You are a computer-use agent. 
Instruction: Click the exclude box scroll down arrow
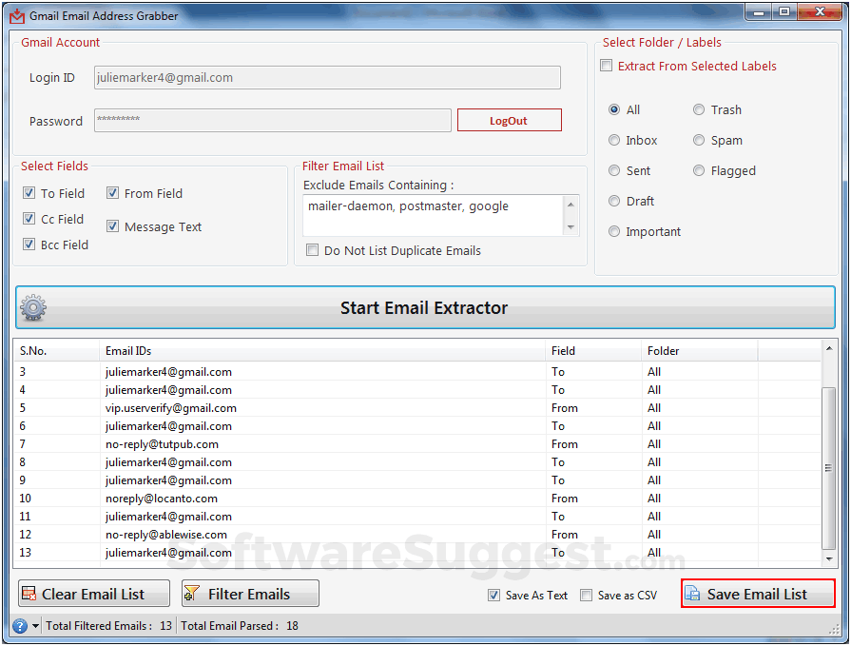pyautogui.click(x=571, y=227)
